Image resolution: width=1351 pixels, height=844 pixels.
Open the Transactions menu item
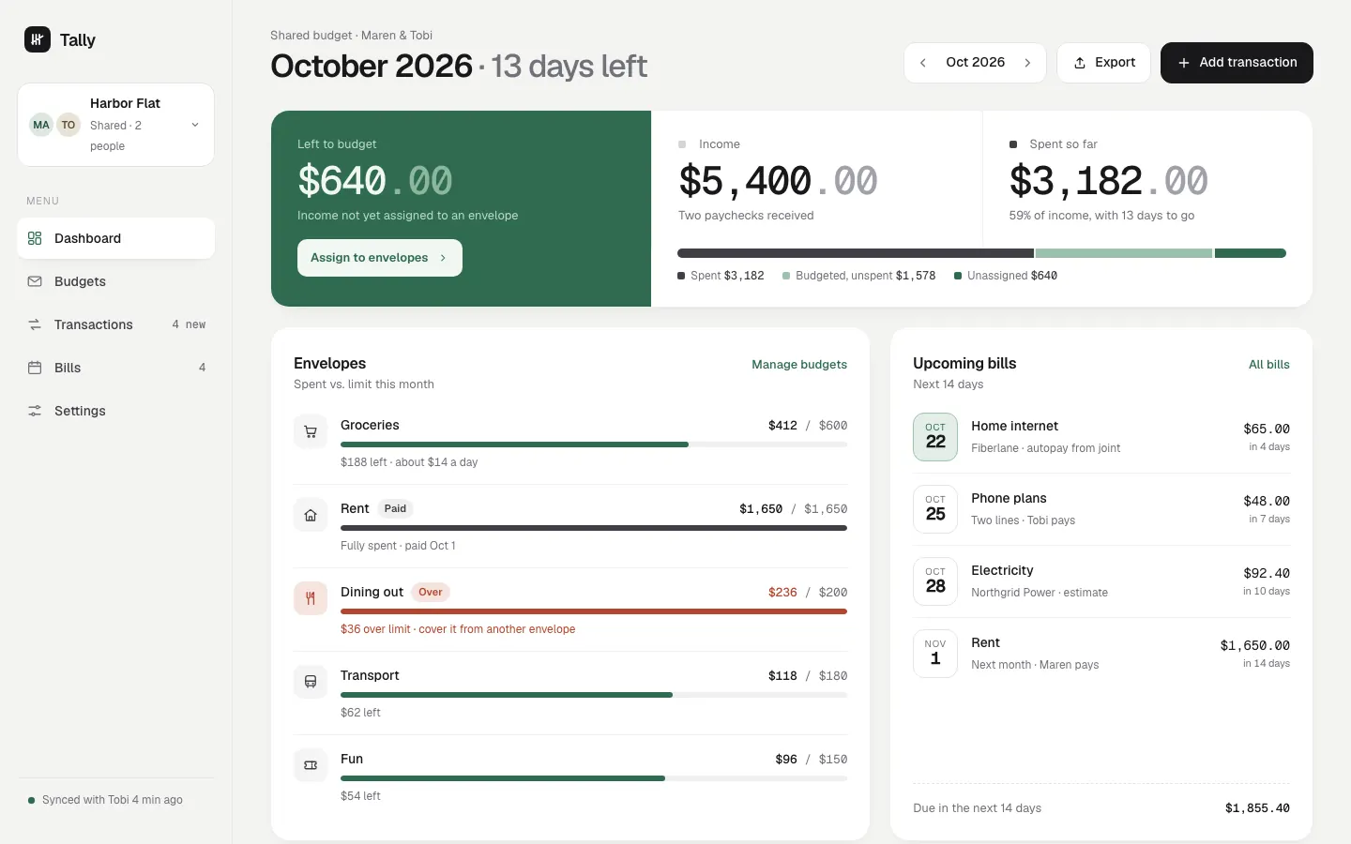(x=115, y=324)
